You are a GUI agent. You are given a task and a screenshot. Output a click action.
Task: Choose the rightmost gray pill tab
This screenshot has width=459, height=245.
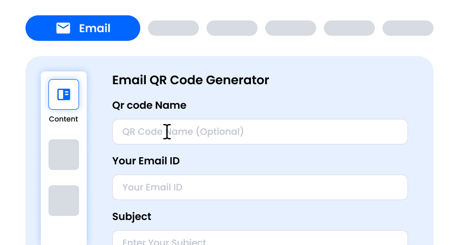point(408,28)
